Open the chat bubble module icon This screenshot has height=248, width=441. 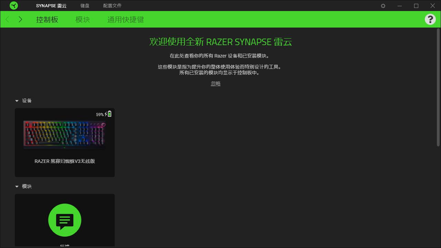[65, 220]
